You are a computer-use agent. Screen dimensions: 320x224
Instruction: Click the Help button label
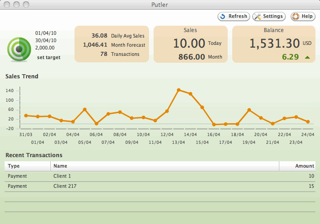(x=307, y=16)
